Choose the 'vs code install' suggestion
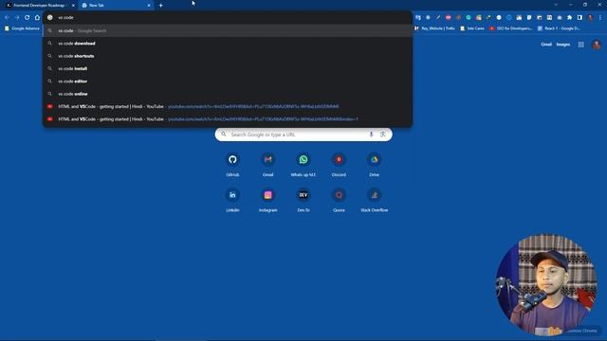 click(228, 68)
